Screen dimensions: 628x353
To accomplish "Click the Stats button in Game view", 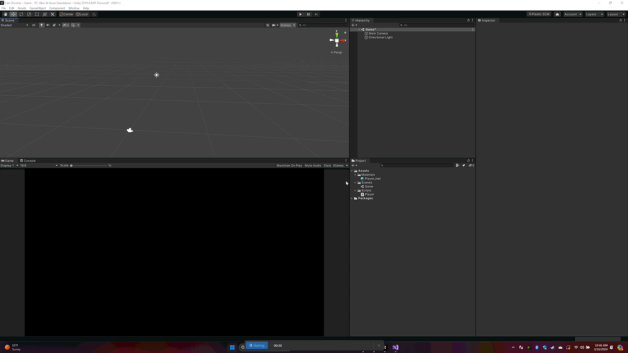I will click(x=327, y=165).
